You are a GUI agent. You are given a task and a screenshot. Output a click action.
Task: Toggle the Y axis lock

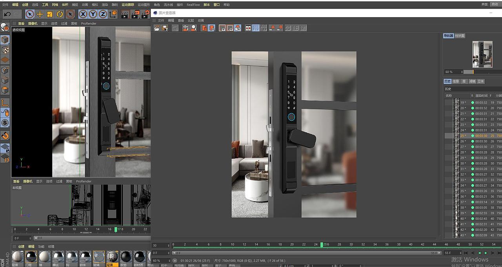[93, 14]
